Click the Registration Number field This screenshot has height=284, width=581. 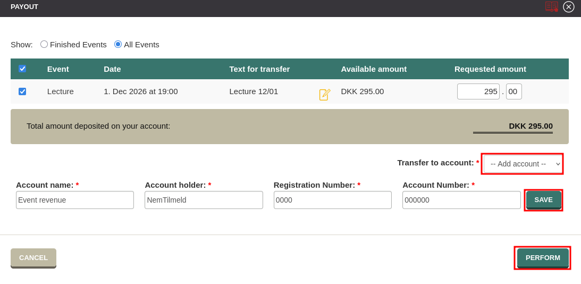click(332, 200)
